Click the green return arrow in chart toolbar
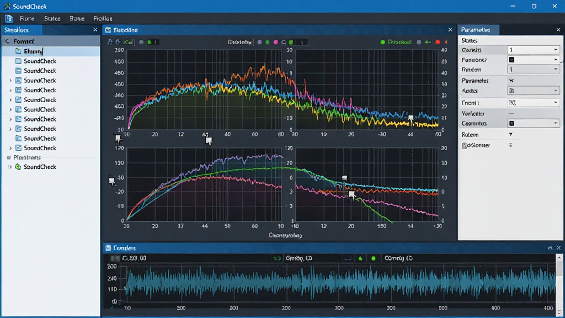Screen dimensions: 565x318 click(428, 42)
